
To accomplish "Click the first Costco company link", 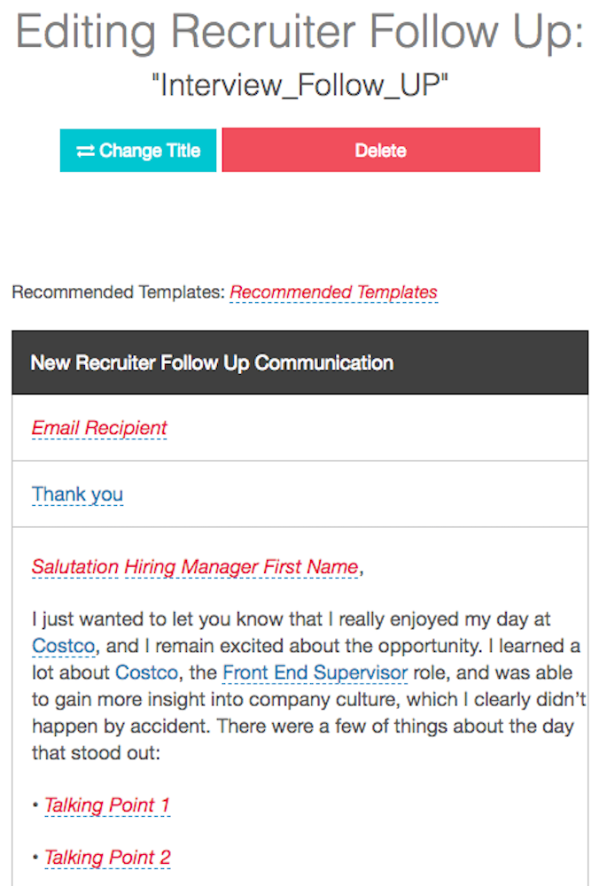I will [63, 646].
